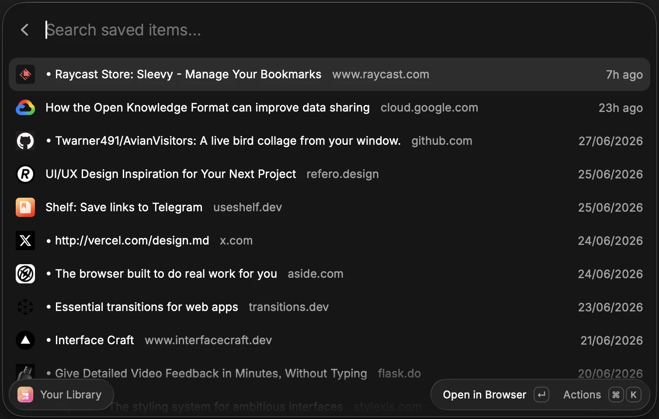Click the github.com domain text
Viewport: 659px width, 419px height.
click(x=442, y=141)
